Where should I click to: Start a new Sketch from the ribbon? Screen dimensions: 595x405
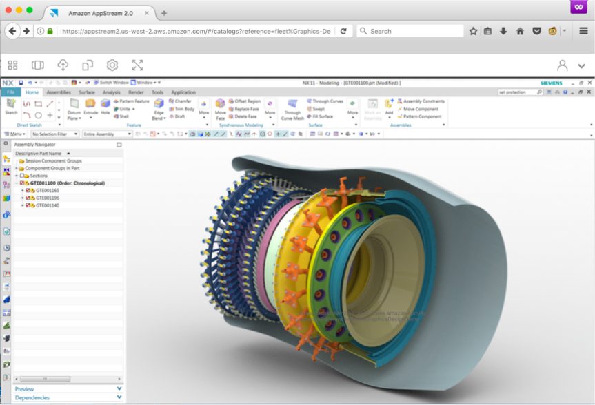pos(11,106)
